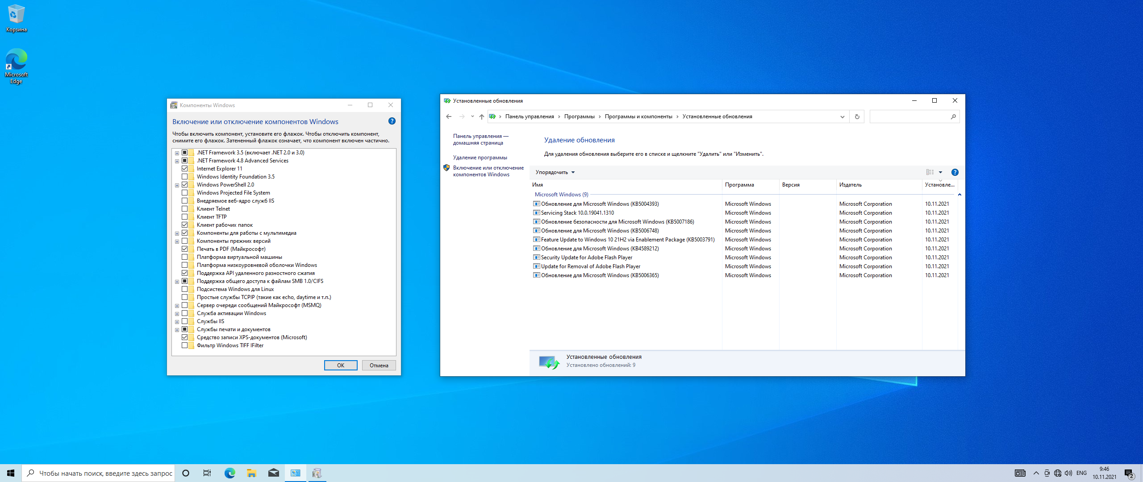Click the control panel search field
The image size is (1143, 482).
click(910, 116)
